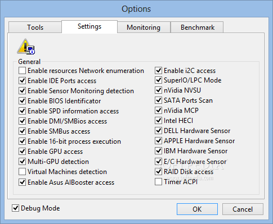Click the Settings tab
Screen dimensions: 273x224
pos(89,27)
